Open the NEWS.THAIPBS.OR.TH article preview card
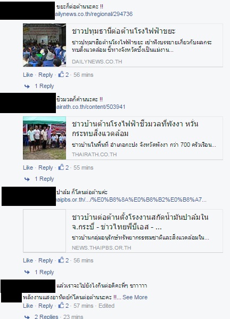Image resolution: width=230 pixels, height=319 pixels. (123, 231)
